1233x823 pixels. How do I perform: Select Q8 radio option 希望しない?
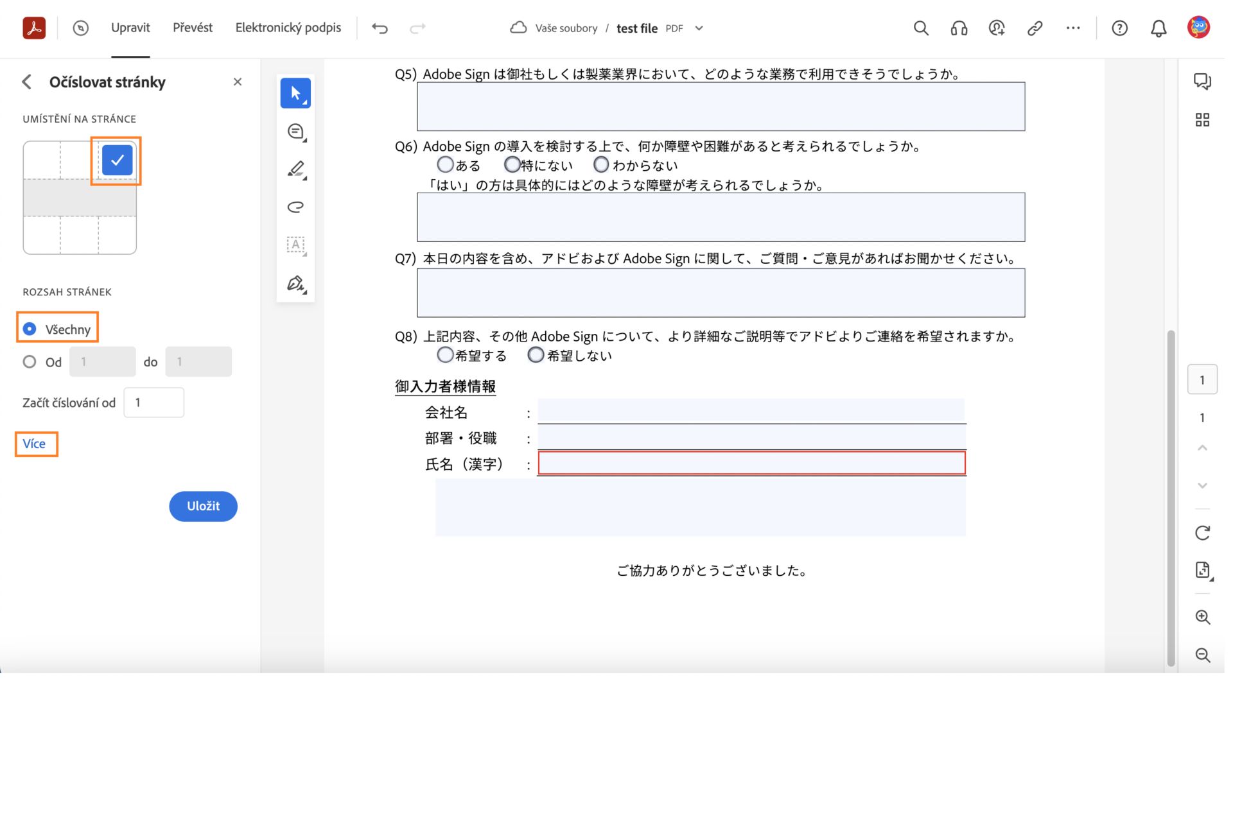[536, 355]
